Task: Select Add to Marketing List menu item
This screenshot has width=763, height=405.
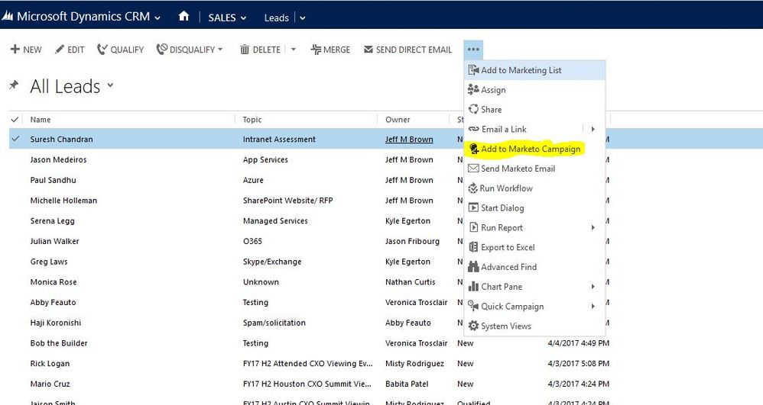Action: (534, 70)
